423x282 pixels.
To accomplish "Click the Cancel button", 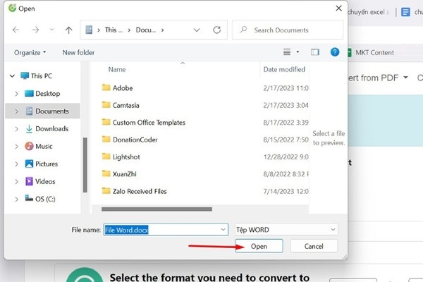I will pyautogui.click(x=314, y=246).
